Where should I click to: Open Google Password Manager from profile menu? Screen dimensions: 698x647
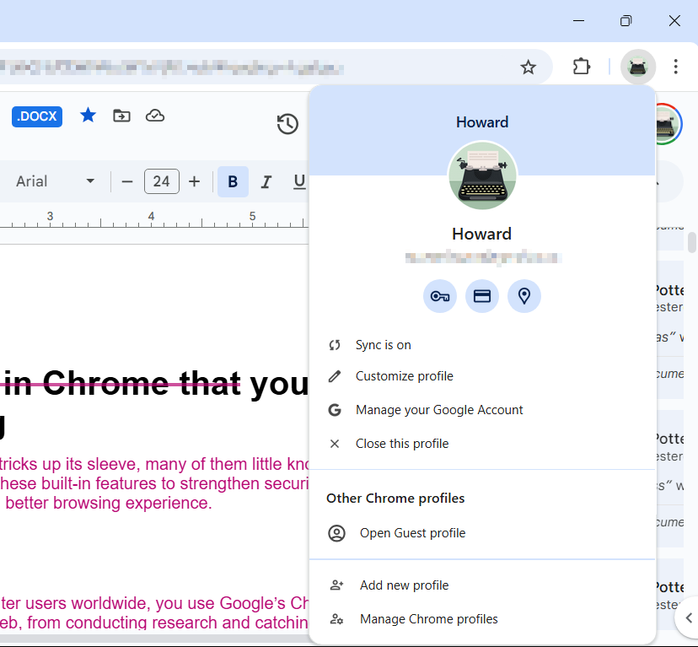(439, 296)
